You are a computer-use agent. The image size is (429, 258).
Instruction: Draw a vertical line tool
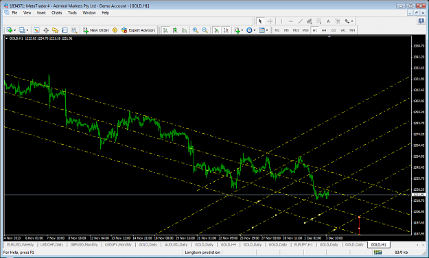(281, 21)
